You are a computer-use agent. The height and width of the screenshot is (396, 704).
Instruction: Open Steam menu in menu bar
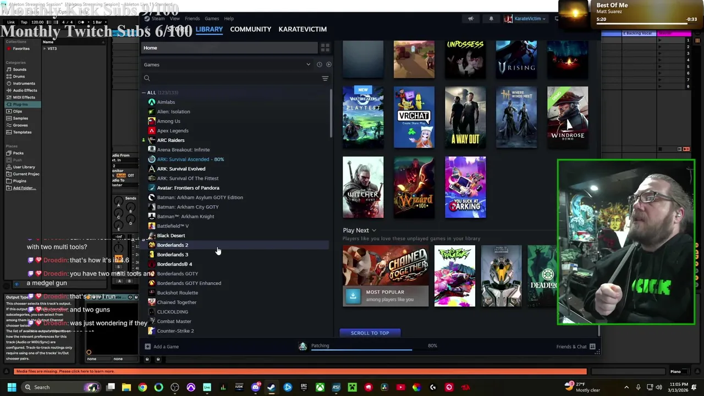[x=158, y=19]
